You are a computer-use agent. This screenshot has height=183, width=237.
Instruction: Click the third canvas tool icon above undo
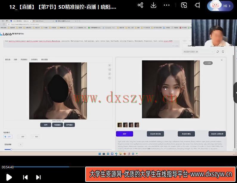tap(110, 74)
